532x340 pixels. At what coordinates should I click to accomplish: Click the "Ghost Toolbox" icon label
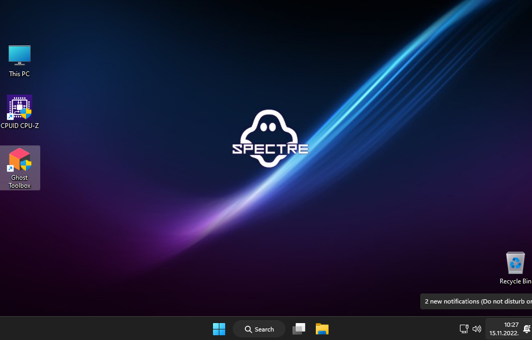click(x=20, y=181)
